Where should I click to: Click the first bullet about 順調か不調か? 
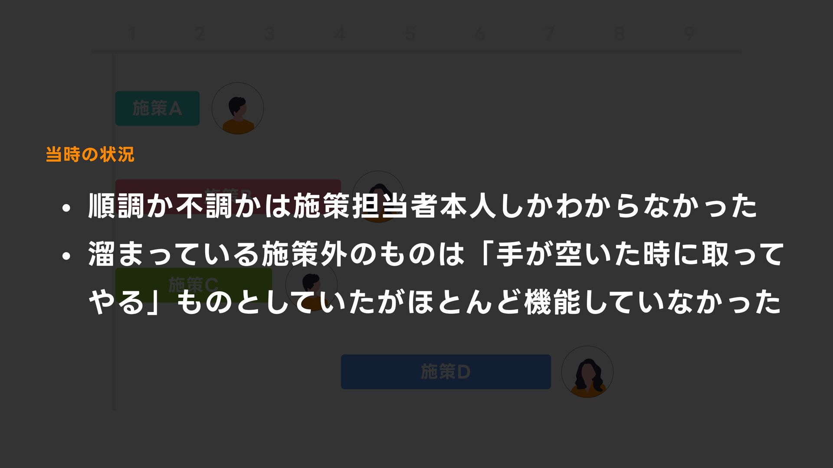tap(410, 206)
